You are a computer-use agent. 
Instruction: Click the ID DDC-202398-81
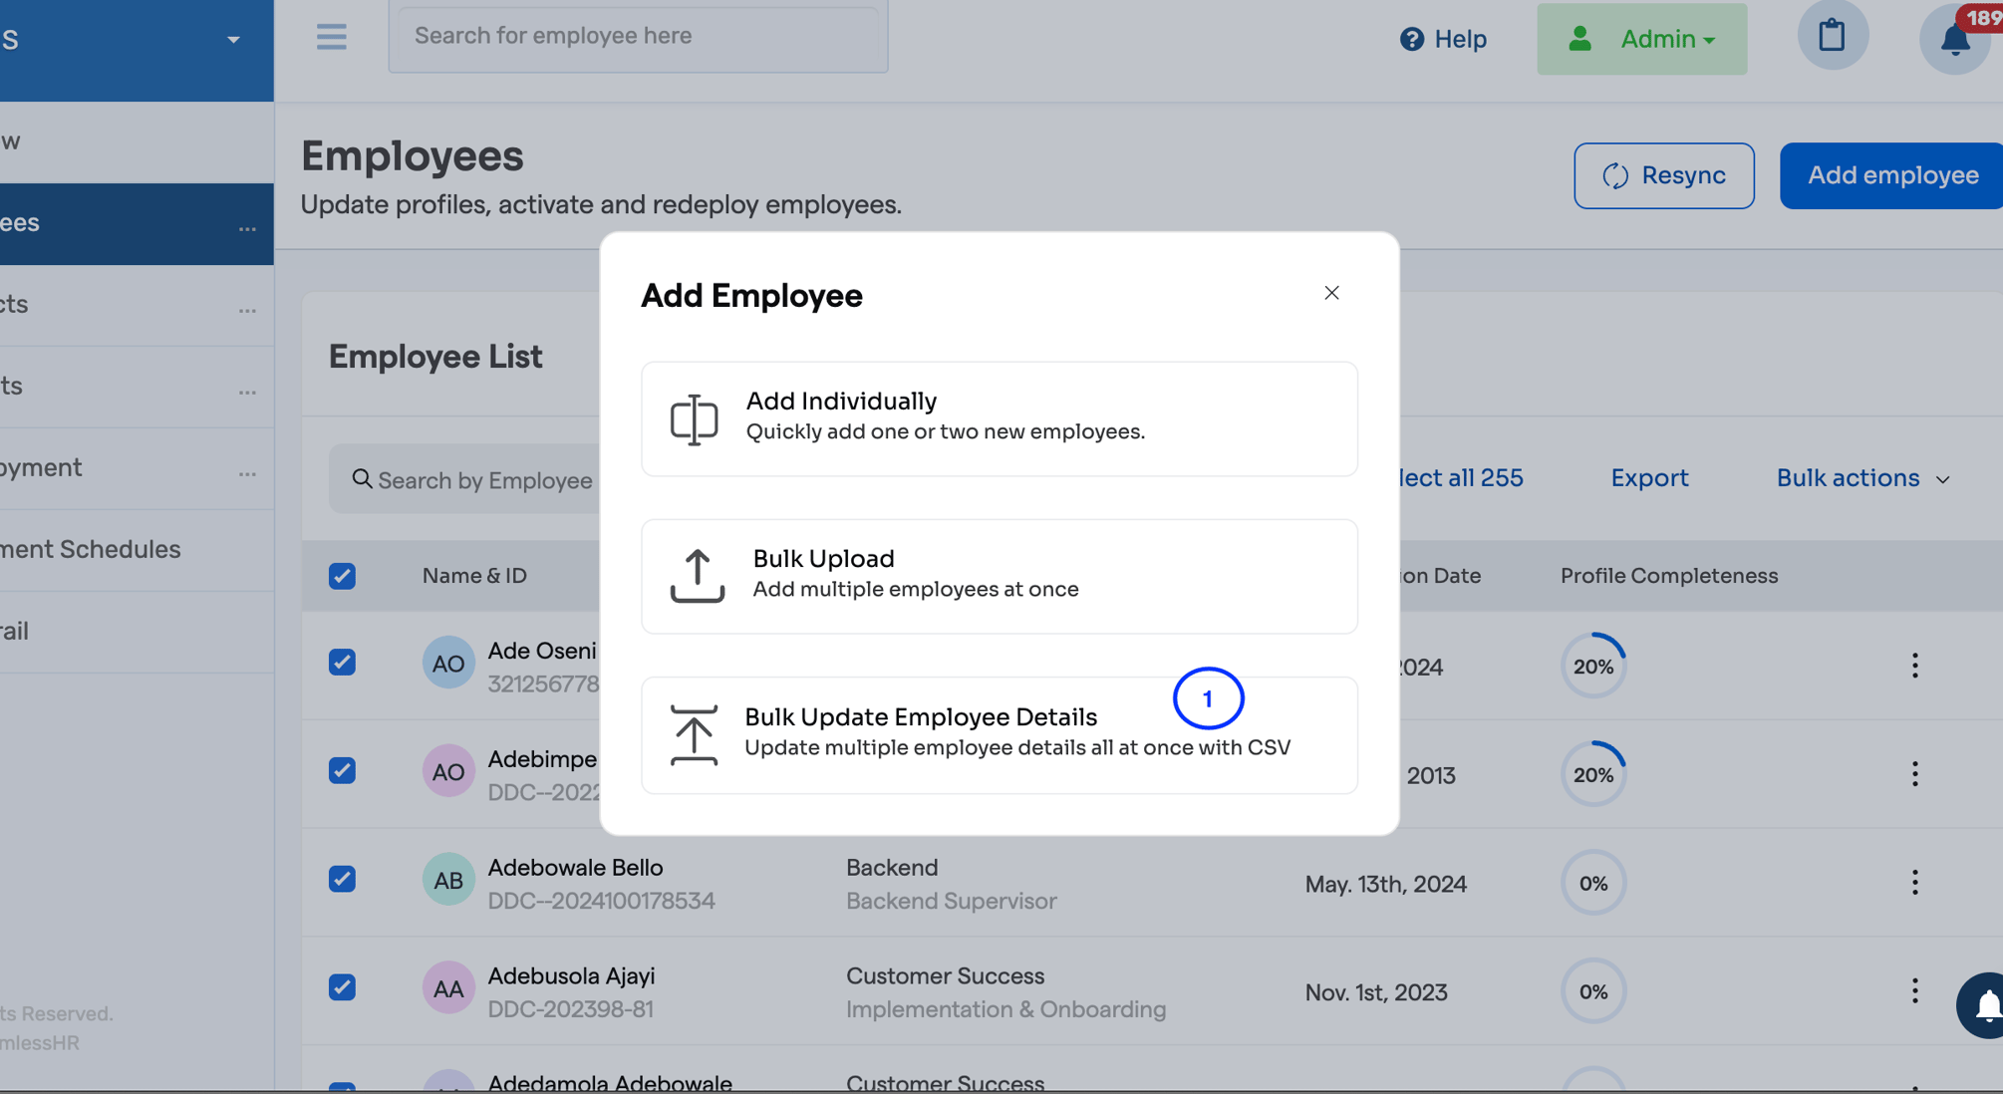coord(570,1009)
